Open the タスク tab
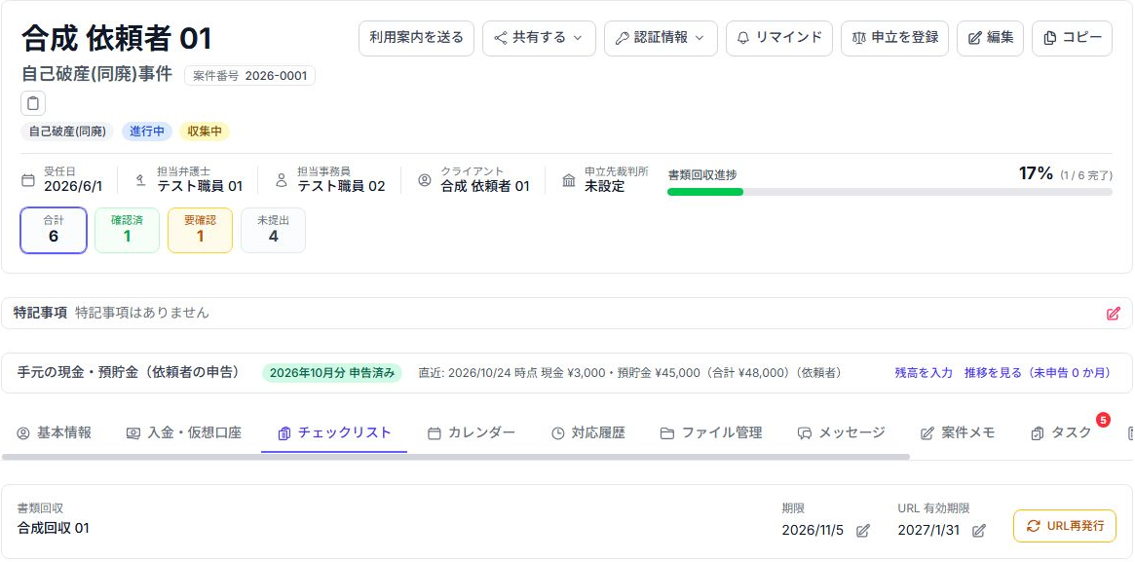Image resolution: width=1135 pixels, height=562 pixels. pyautogui.click(x=1061, y=433)
